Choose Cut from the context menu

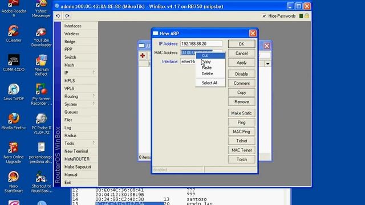210,56
